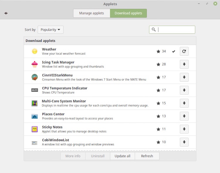
Task: Download the Multi-Core System Monitor applet
Action: 184,103
